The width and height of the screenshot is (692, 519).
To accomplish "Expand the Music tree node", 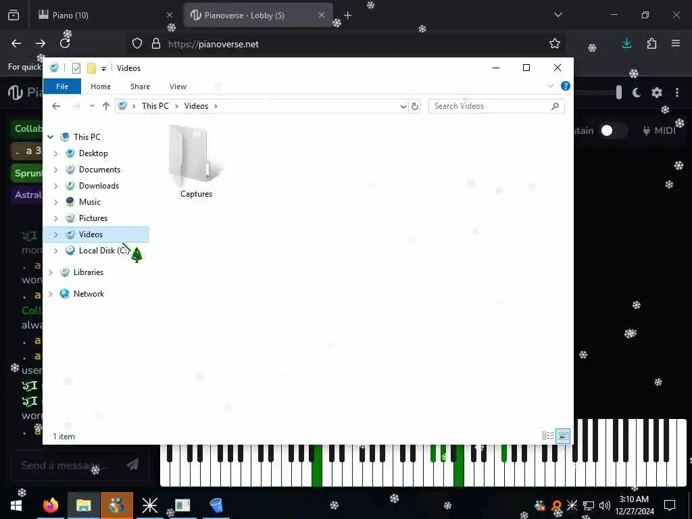I will 55,202.
